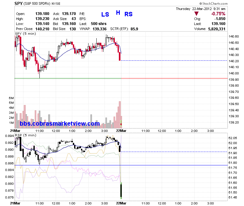Click the SPY ticker symbol title
The width and height of the screenshot is (244, 206).
coord(18,3)
